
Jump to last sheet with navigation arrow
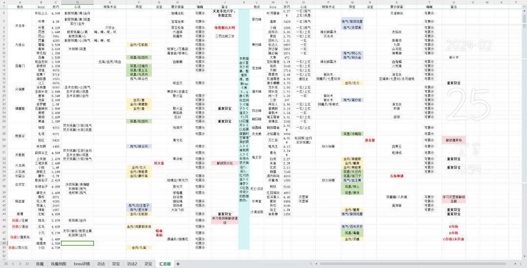27,264
